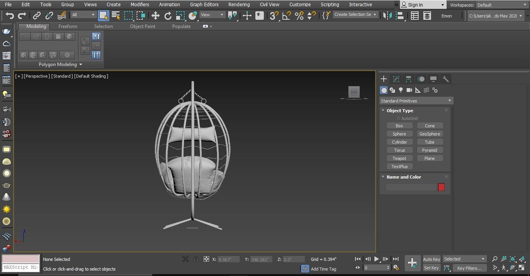Open the Standard Primitives dropdown
Screen dimensions: 530x276
pos(416,101)
